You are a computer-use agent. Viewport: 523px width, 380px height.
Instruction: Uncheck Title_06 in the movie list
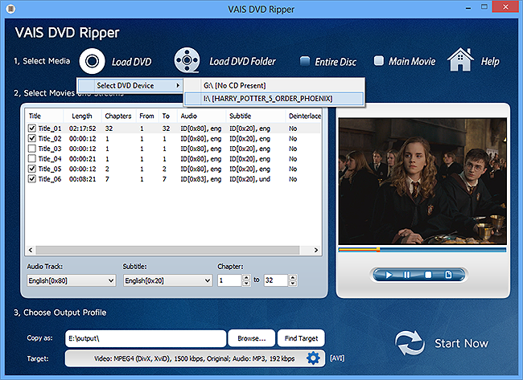coord(32,179)
